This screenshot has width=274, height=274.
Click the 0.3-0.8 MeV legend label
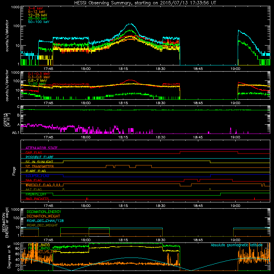(x=39, y=77)
